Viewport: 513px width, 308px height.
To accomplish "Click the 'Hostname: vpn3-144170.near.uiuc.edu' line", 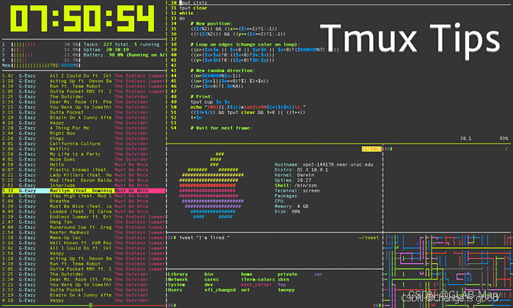I will coord(324,165).
